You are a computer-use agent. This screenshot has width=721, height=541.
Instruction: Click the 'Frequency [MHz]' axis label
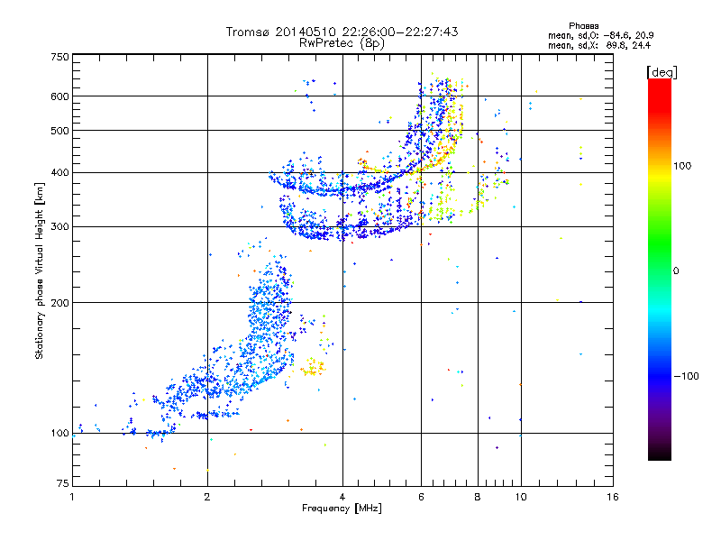(342, 509)
